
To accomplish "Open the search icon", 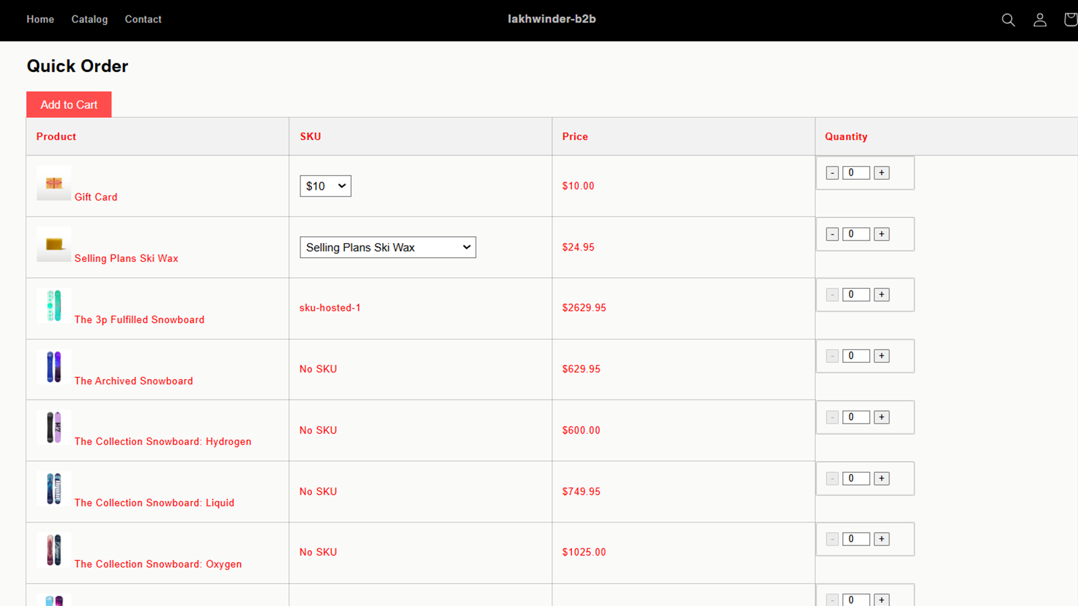I will coord(1008,20).
